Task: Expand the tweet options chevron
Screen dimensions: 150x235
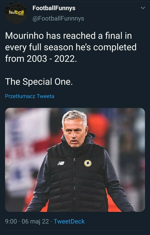Action: [143, 8]
